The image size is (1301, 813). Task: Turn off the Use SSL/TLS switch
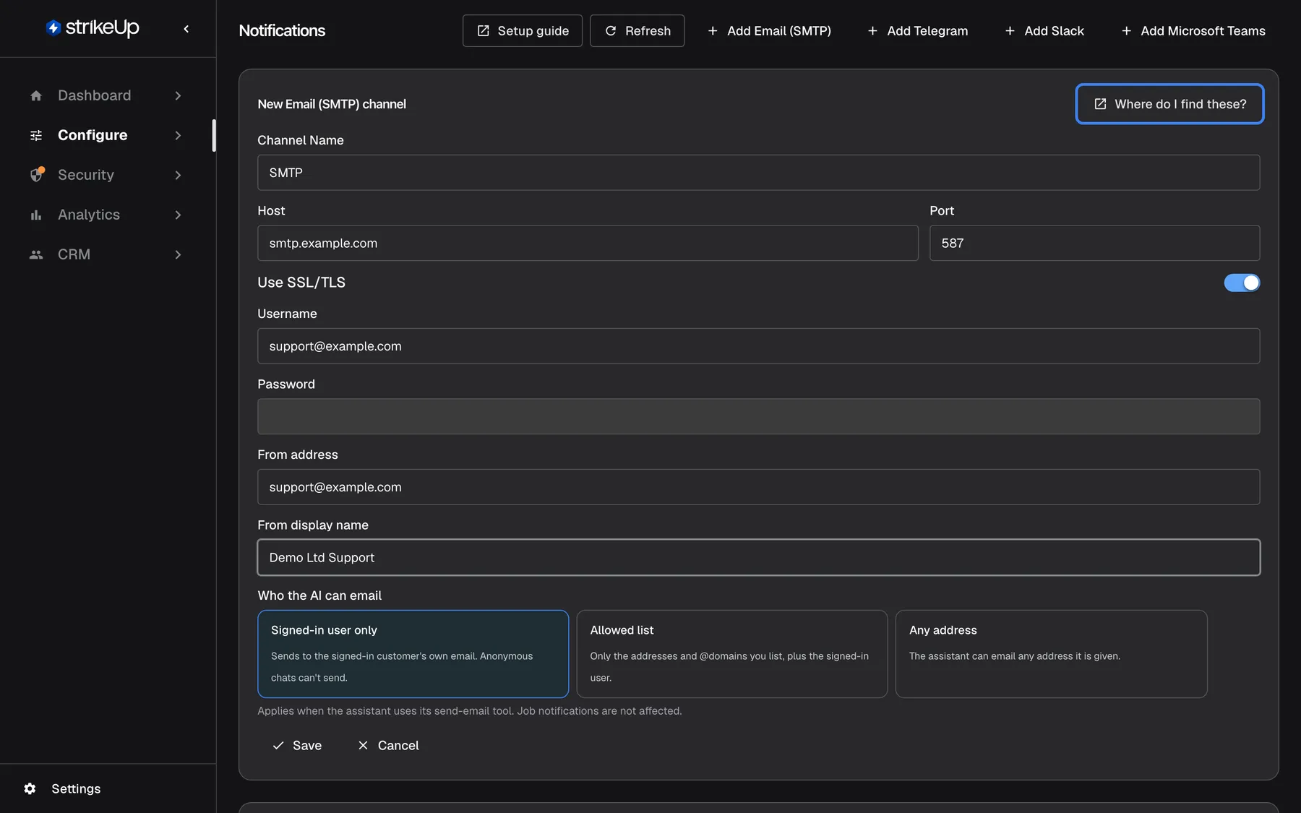coord(1242,283)
